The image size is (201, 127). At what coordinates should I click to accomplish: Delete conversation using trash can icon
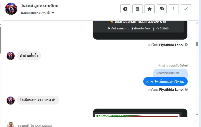tap(137, 9)
